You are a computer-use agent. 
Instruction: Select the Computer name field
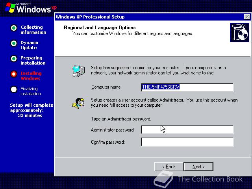pos(187,87)
